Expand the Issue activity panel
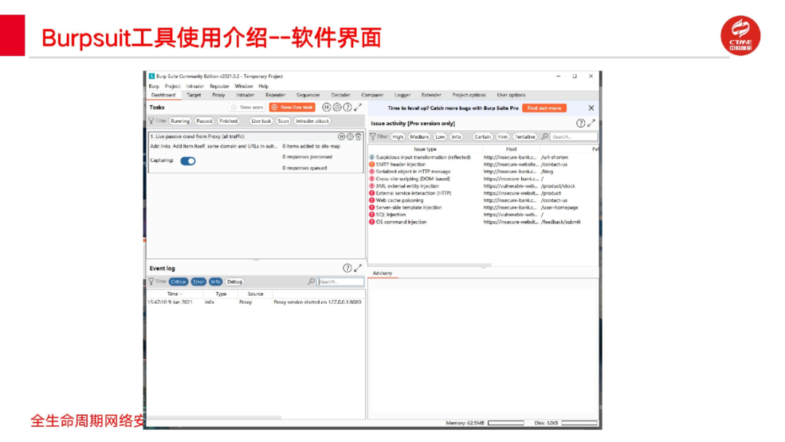This screenshot has width=785, height=442. tap(591, 123)
